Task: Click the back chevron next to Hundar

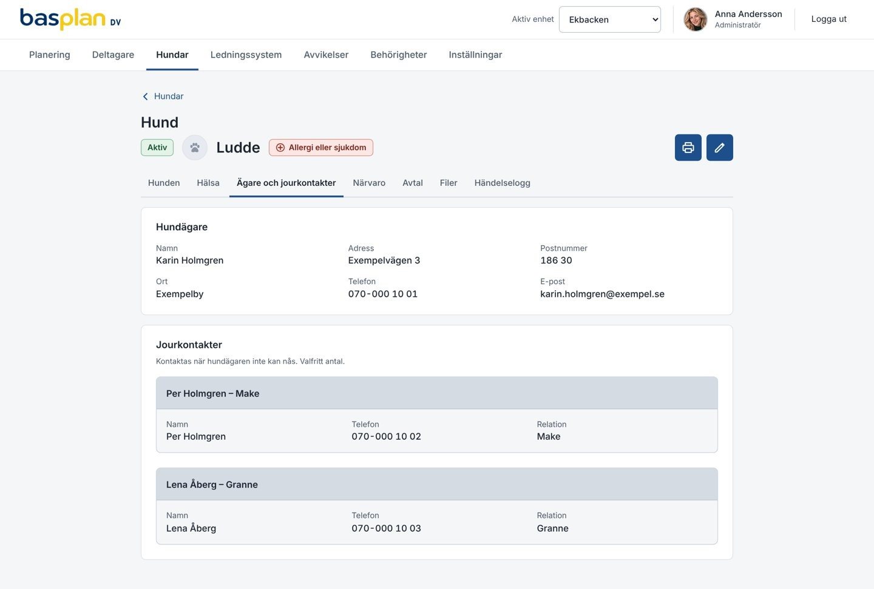Action: click(145, 97)
